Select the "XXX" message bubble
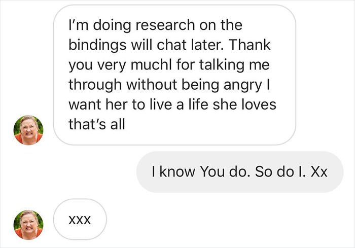 [x=80, y=220]
